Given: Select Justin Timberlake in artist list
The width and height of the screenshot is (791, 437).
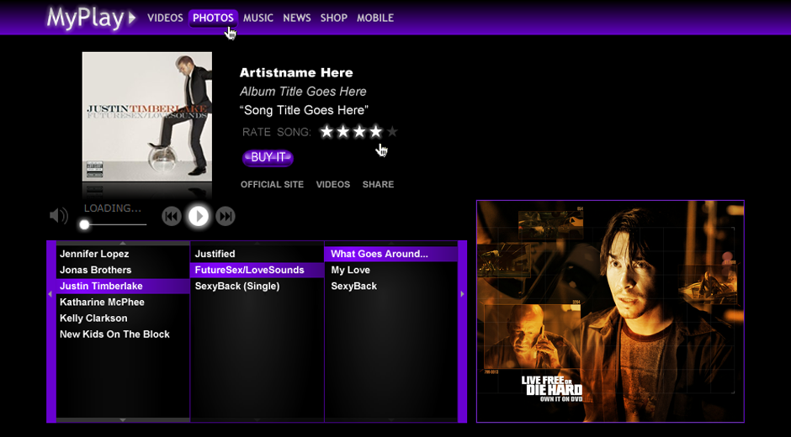Looking at the screenshot, I should tap(123, 287).
